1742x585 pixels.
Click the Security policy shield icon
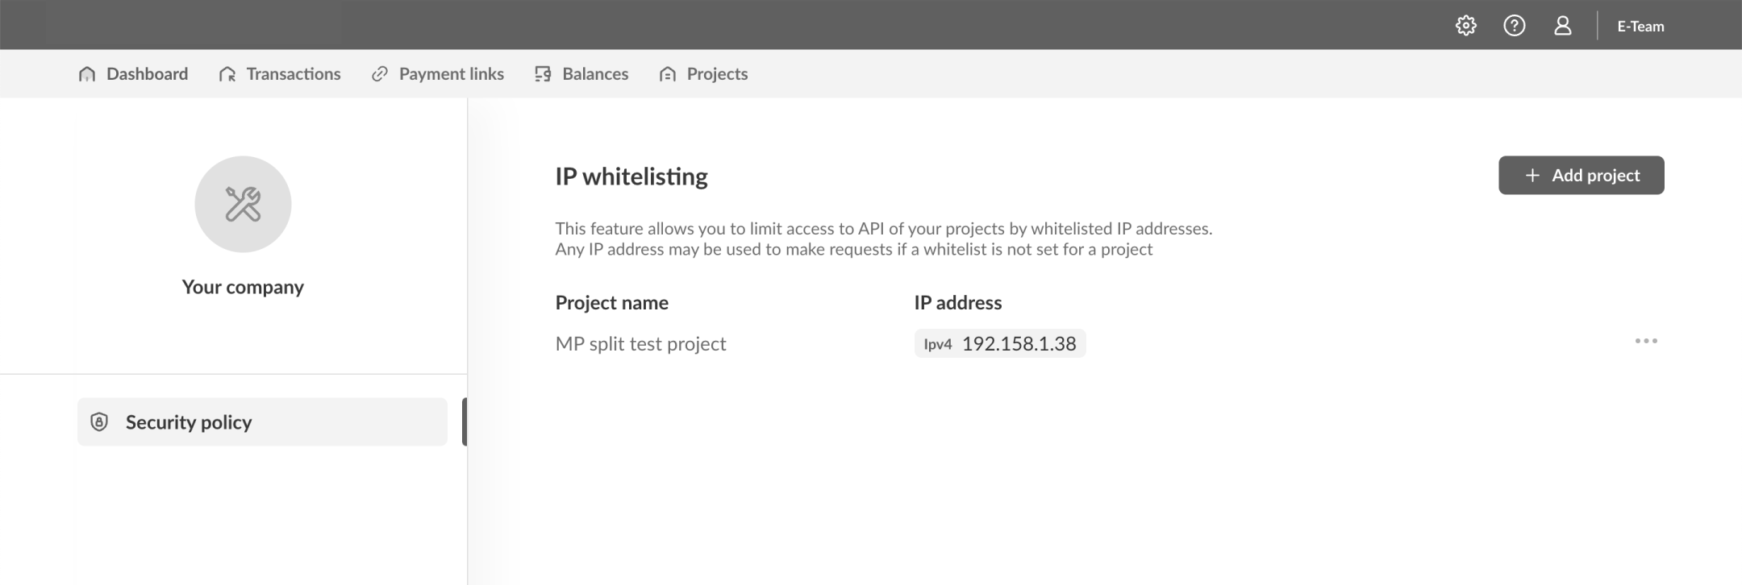pos(99,422)
